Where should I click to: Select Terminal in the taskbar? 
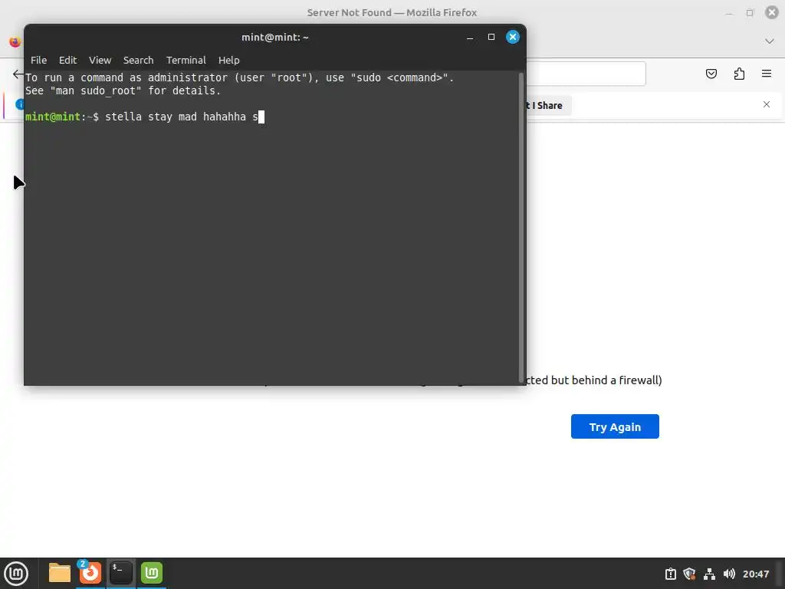tap(120, 573)
